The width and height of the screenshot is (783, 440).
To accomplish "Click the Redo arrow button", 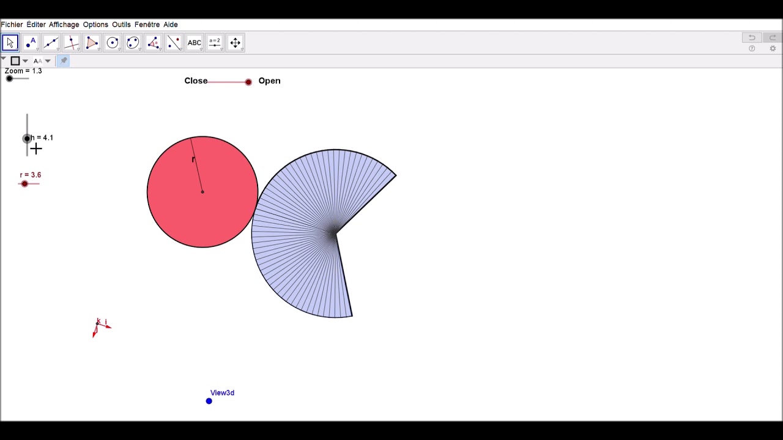I will [773, 37].
